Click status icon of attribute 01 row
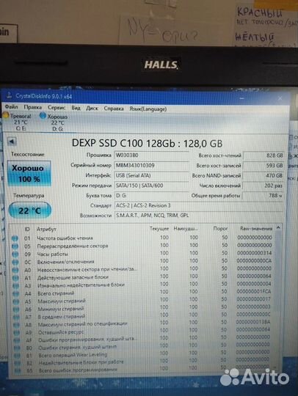 click(x=15, y=238)
